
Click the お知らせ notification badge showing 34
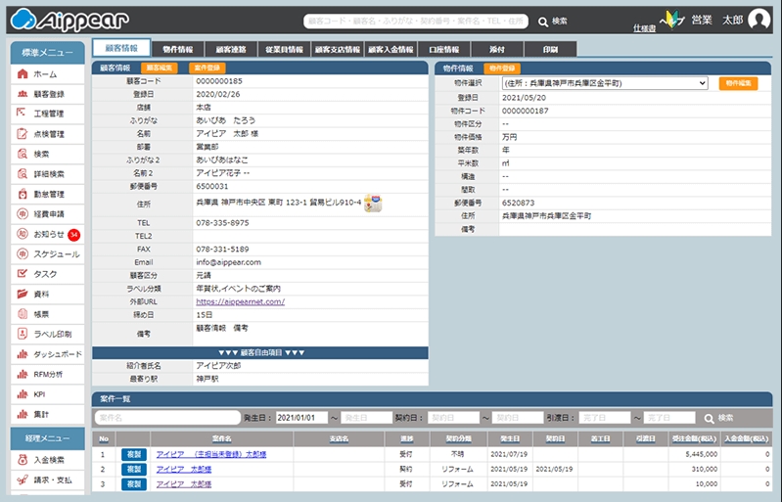tap(73, 235)
